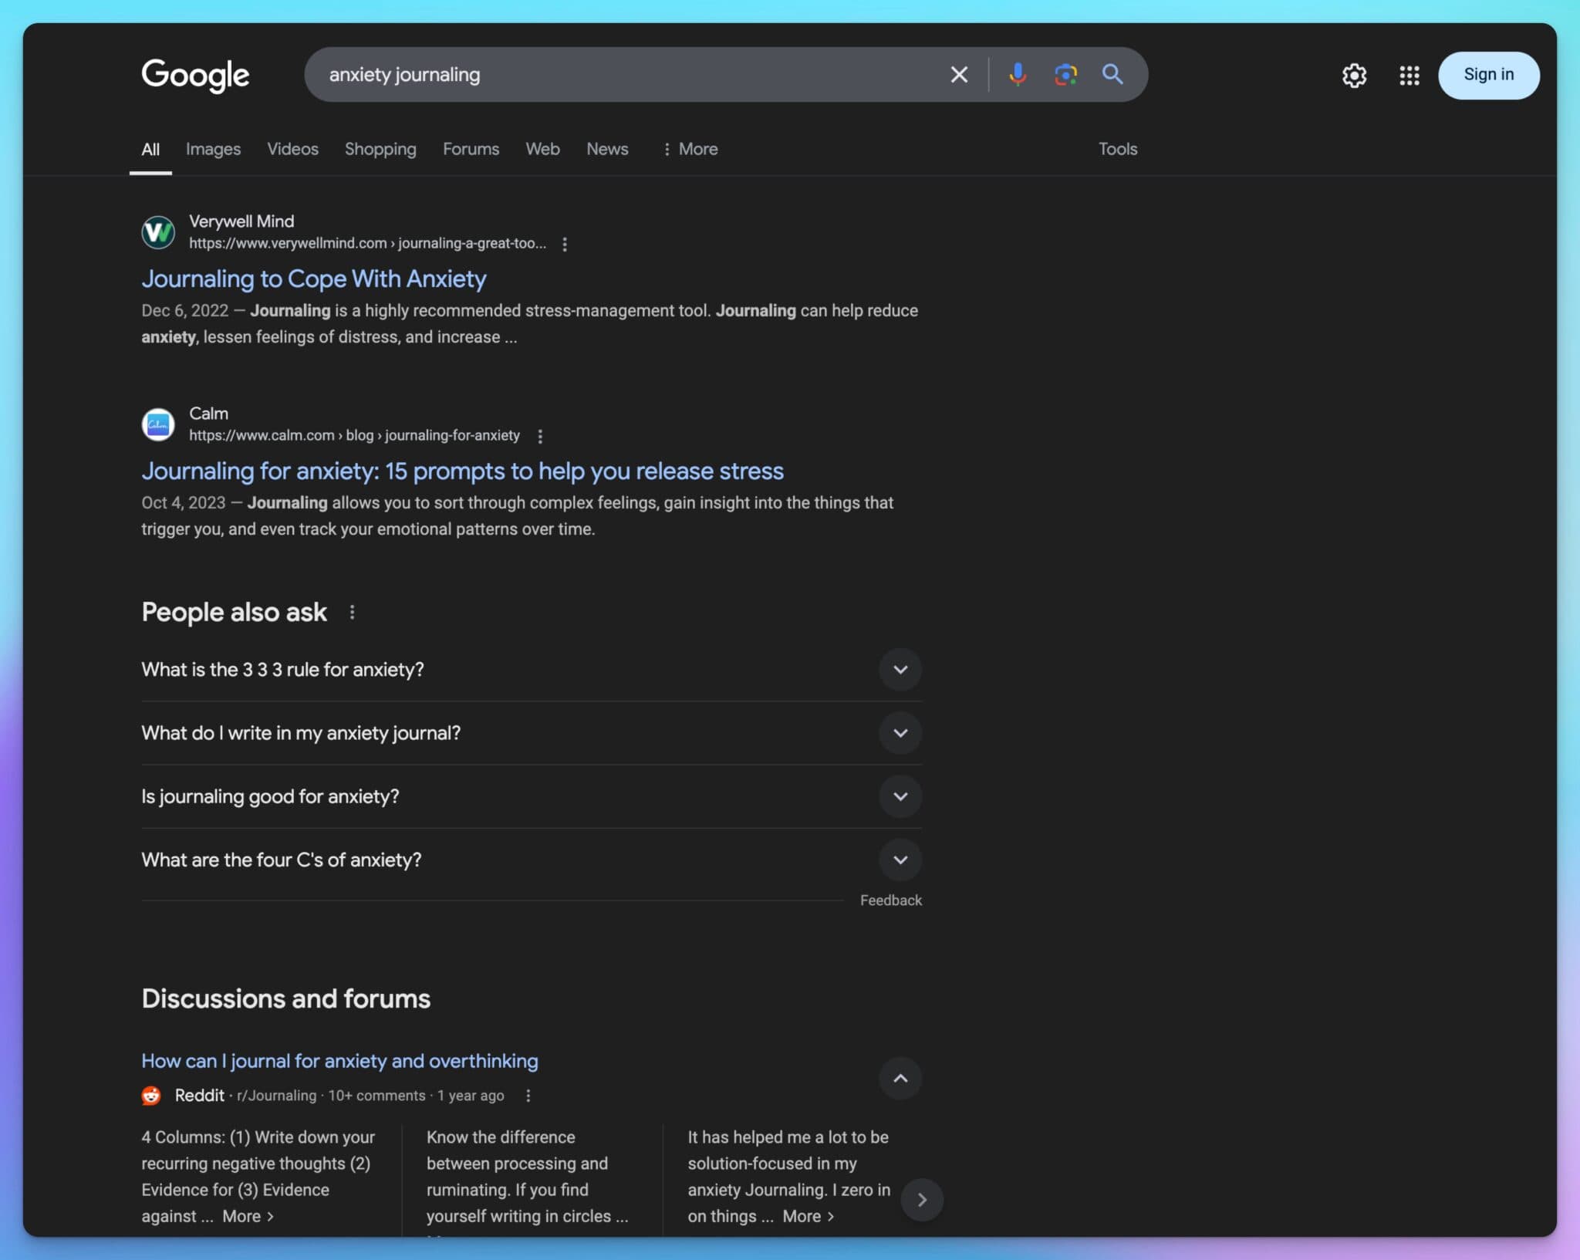
Task: Switch to the Images search tab
Action: [213, 149]
